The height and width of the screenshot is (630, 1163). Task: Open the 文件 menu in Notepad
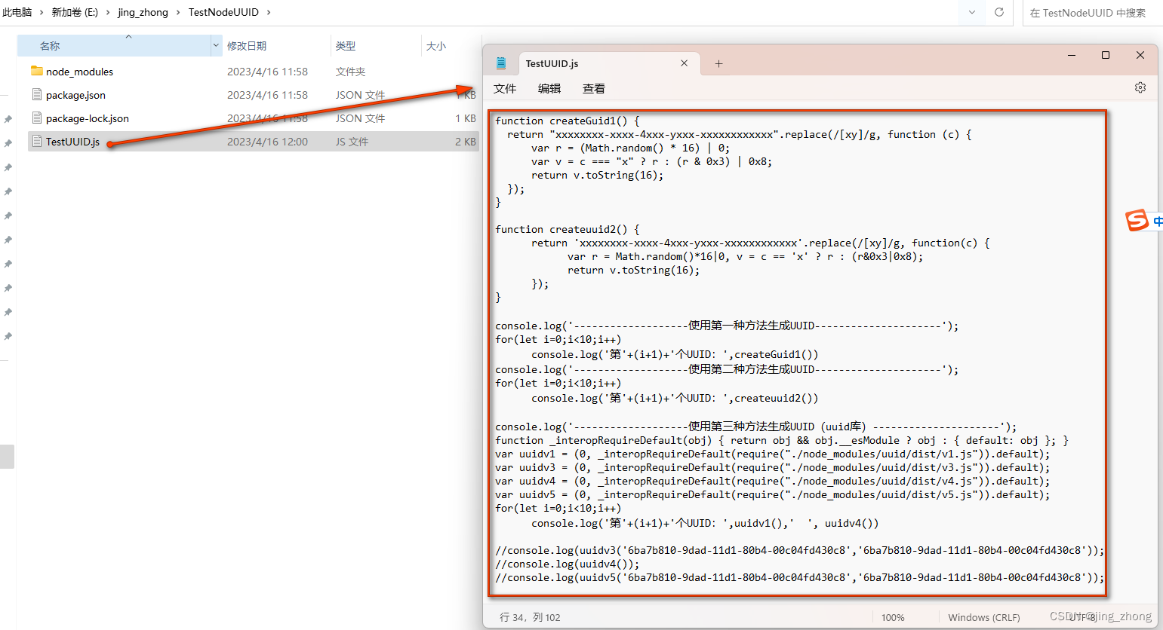pos(505,88)
